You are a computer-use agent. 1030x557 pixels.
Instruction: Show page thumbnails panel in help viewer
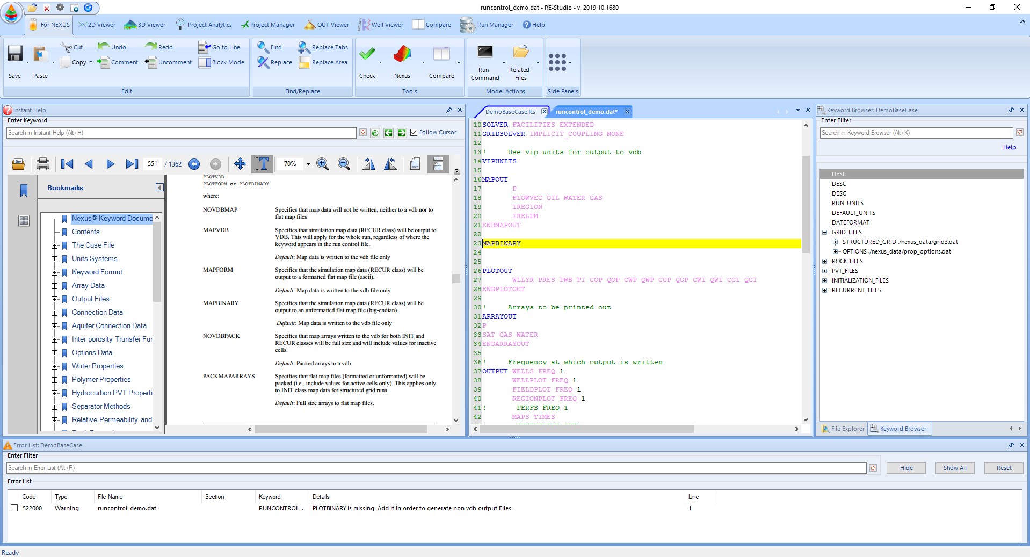24,220
